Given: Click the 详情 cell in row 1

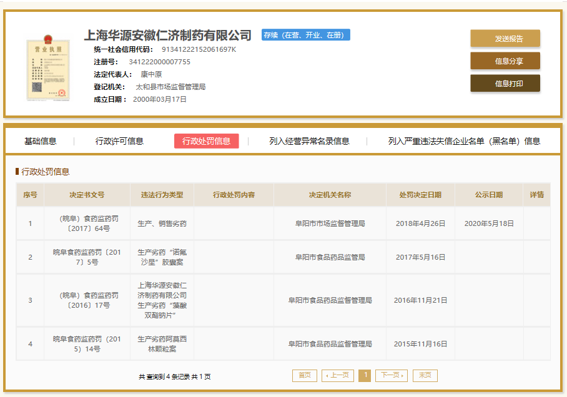Looking at the screenshot, I should coord(536,223).
